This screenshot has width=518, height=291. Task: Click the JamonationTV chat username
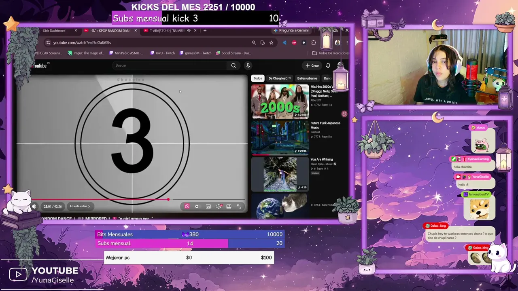(478, 194)
